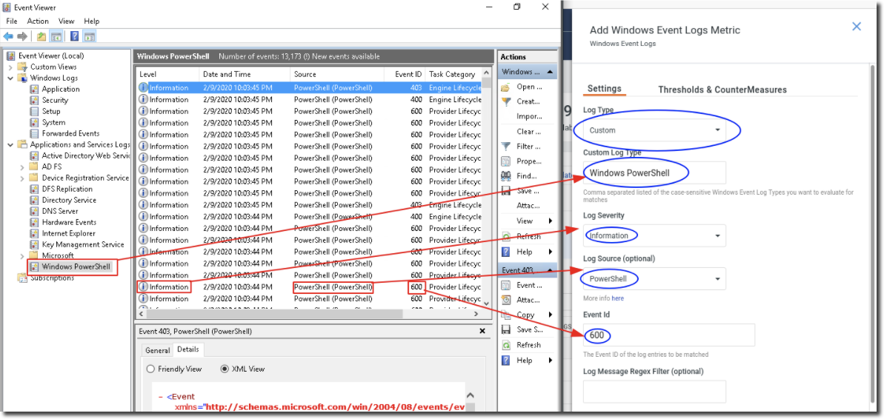884x419 pixels.
Task: Switch to the General tab of event details
Action: point(157,350)
